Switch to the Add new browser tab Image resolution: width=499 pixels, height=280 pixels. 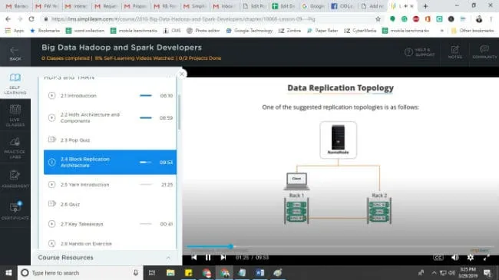pyautogui.click(x=372, y=6)
